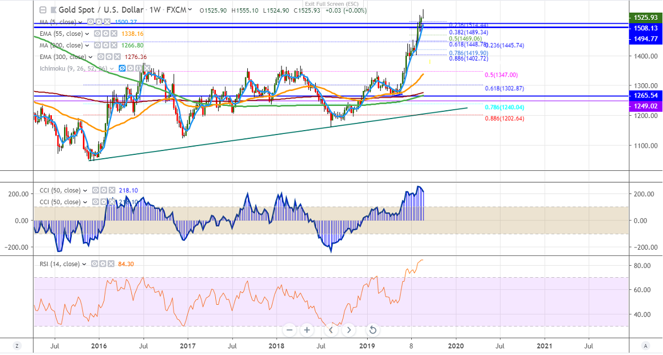The width and height of the screenshot is (663, 355).
Task: Expand the first CCI (50, close) dropdown arrow
Action: pyautogui.click(x=85, y=191)
